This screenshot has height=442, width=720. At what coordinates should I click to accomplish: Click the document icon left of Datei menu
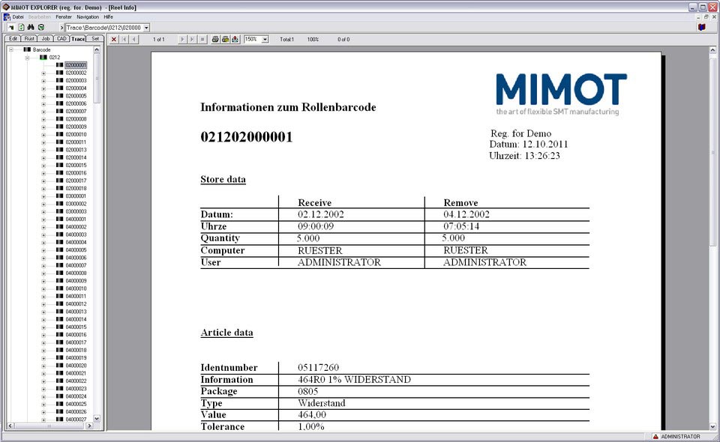point(7,17)
